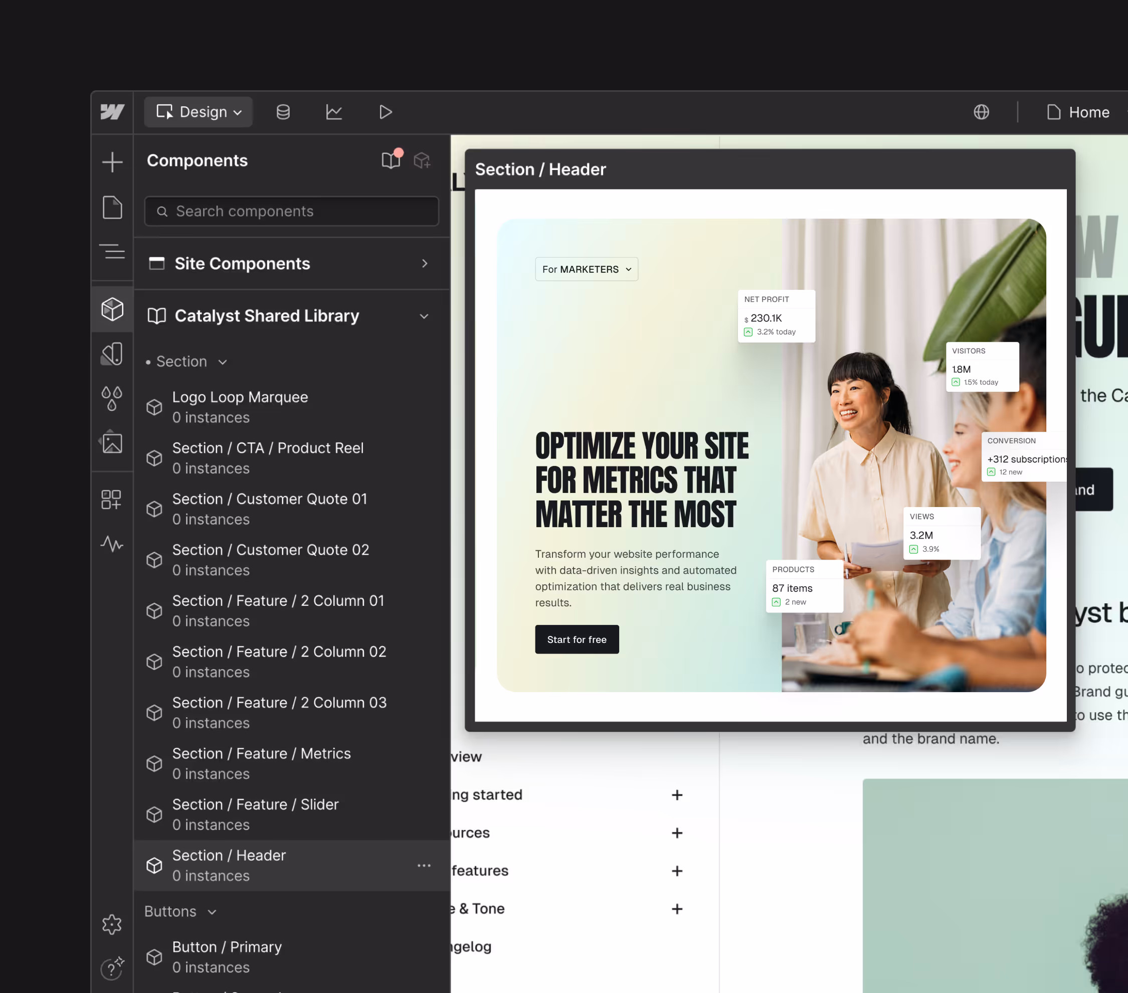Open the Navigator panel icon
Viewport: 1128px width, 993px height.
pos(112,252)
